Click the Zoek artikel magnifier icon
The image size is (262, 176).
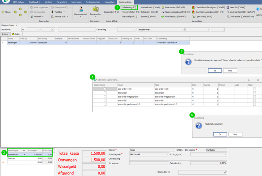[228, 17]
